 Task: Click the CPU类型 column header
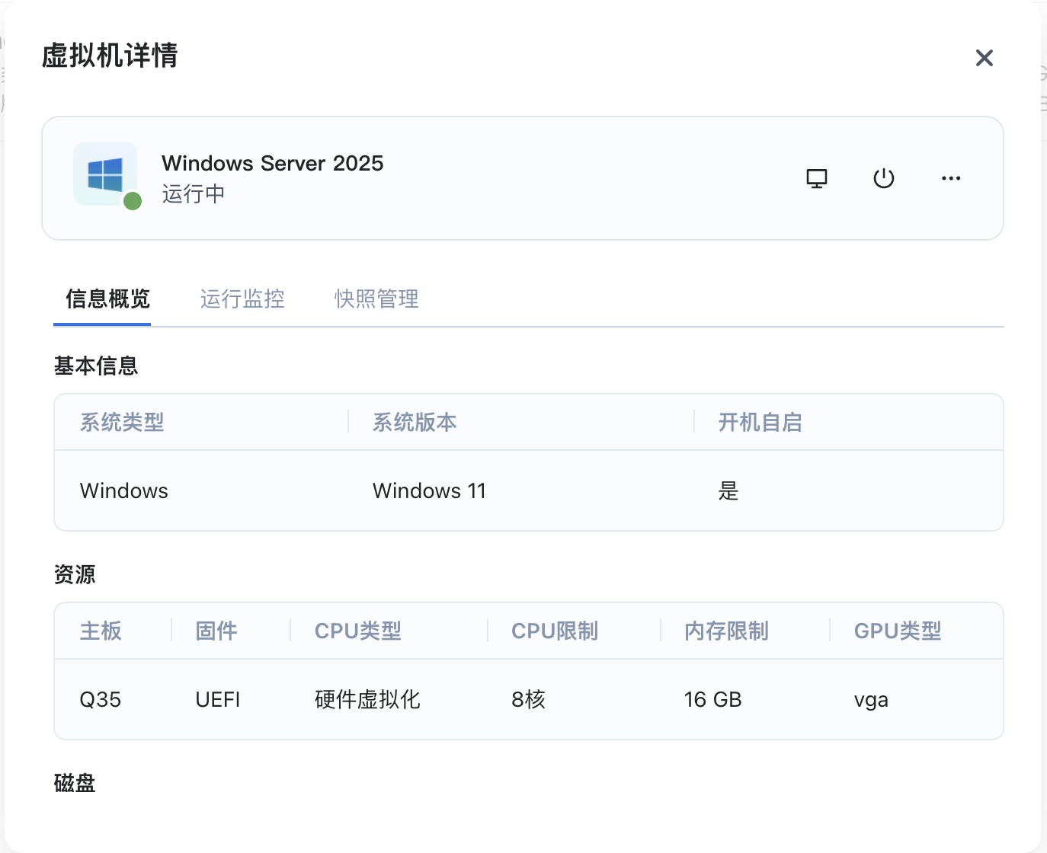(358, 631)
